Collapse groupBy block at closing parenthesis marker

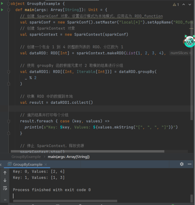(x=9, y=84)
